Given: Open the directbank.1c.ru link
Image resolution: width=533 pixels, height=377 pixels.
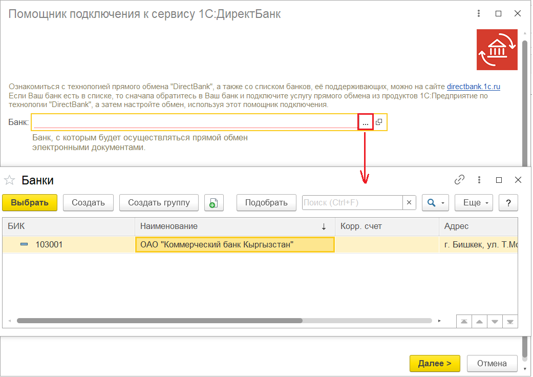Looking at the screenshot, I should click(473, 87).
